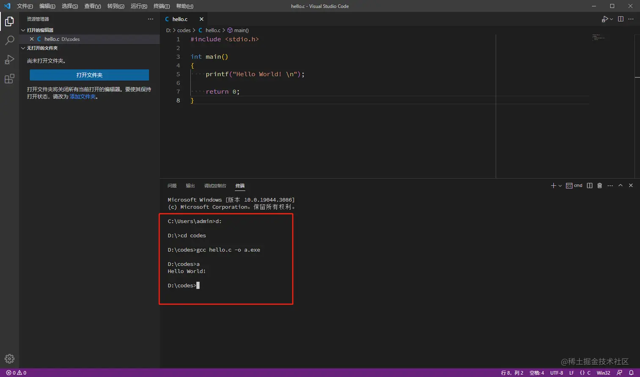The height and width of the screenshot is (377, 640).
Task: Close hello.c in the open editors list
Action: pos(32,39)
